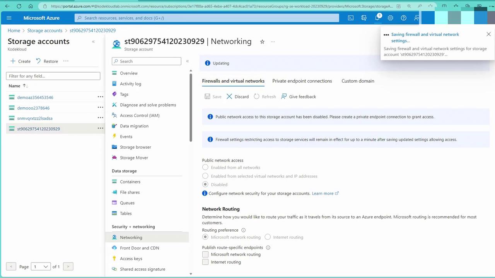Open Directories and subscriptions filter icon
This screenshot has height=278, width=495.
coord(364,18)
